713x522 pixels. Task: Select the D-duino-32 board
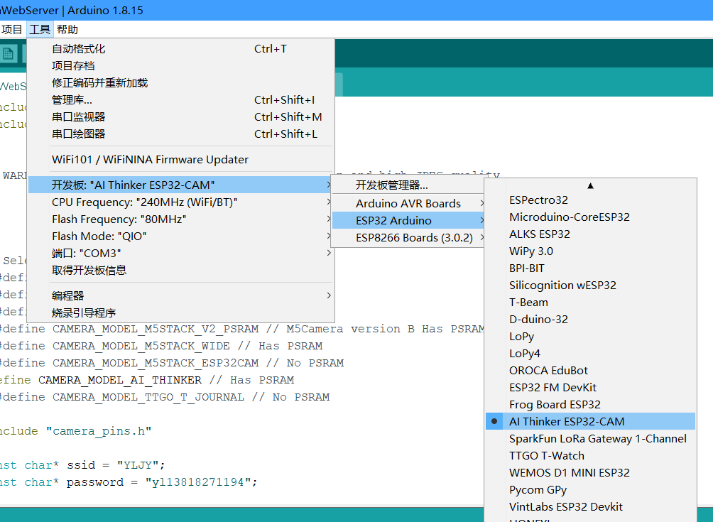pos(590,319)
